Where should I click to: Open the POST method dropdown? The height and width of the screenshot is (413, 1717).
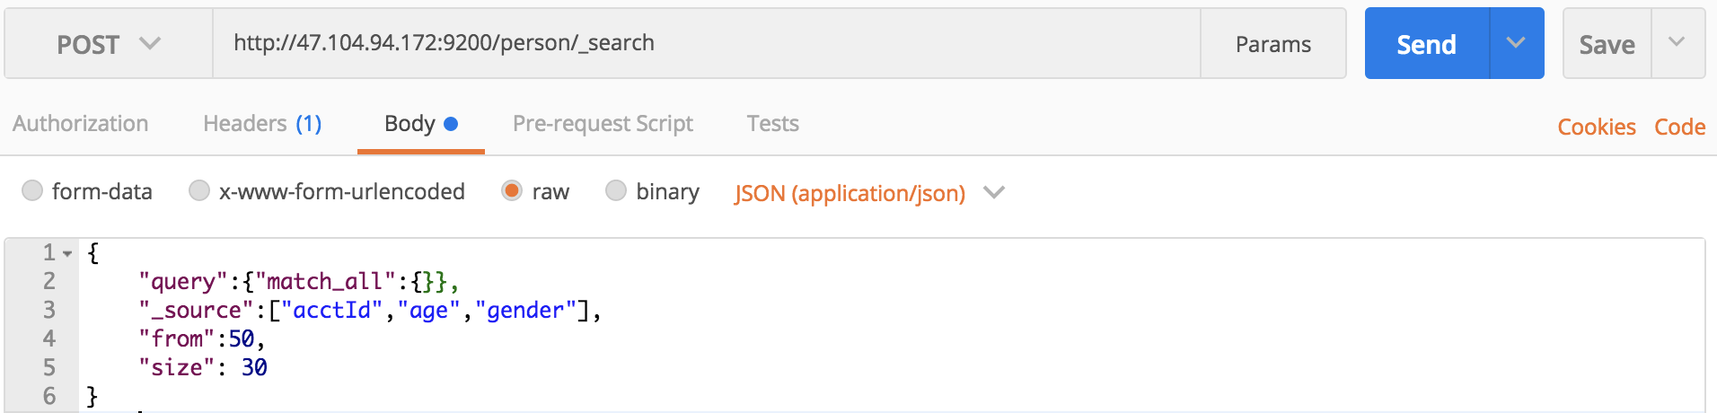click(x=109, y=44)
